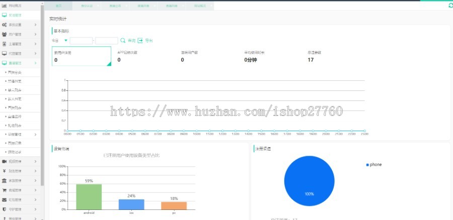
Task: Click the green monitor icon for 直播管理
Action: pos(4,63)
